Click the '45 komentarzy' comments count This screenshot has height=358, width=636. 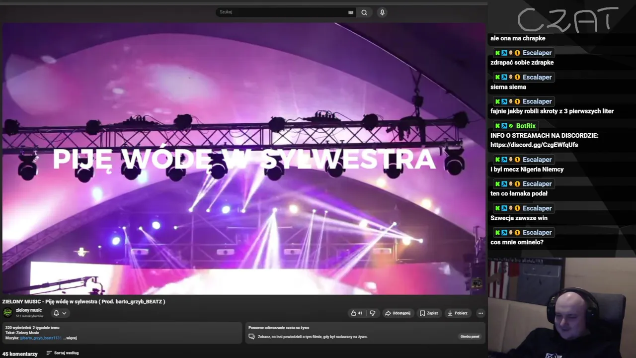pos(20,354)
